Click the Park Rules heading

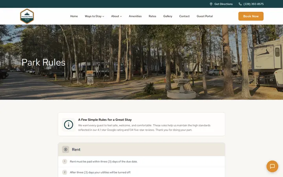43,63
